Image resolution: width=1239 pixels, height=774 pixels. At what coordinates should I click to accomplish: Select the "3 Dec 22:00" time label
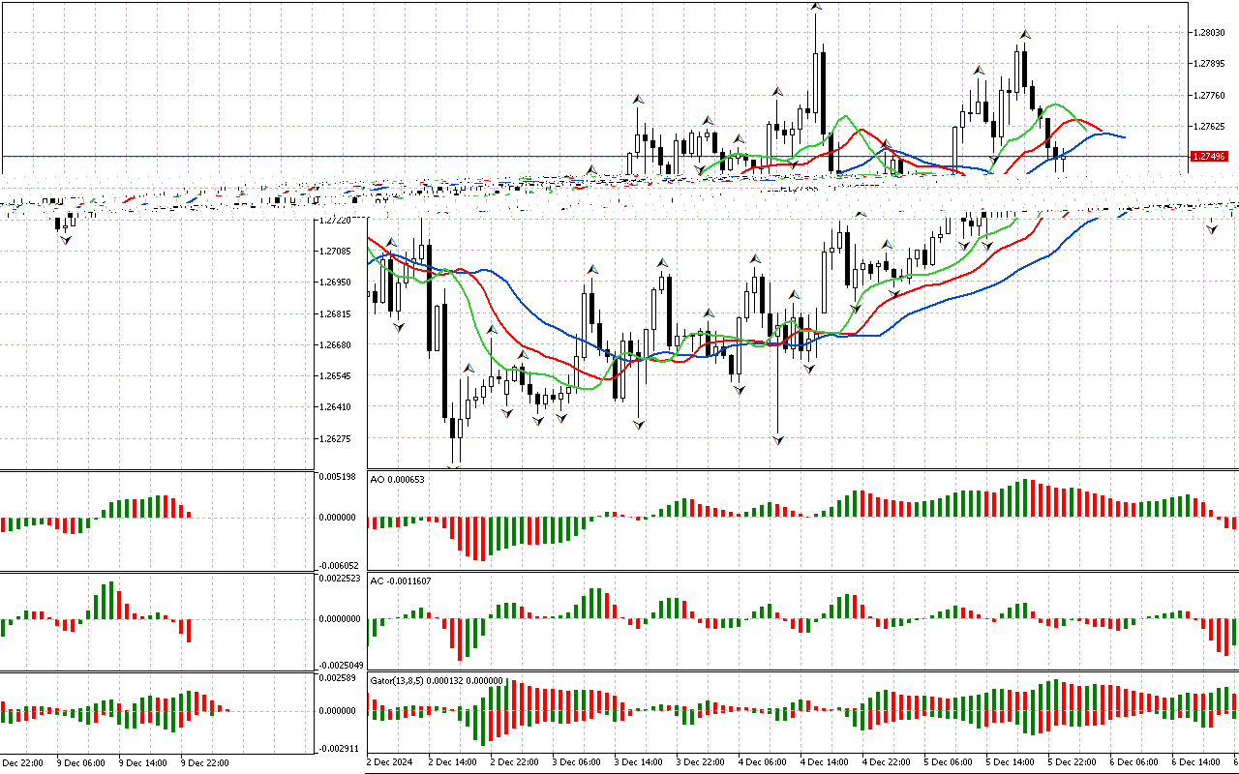tap(701, 762)
